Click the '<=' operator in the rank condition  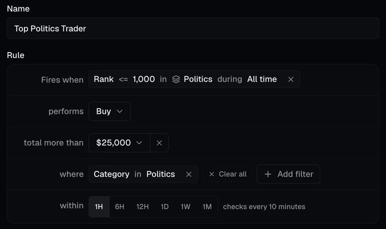pos(123,79)
